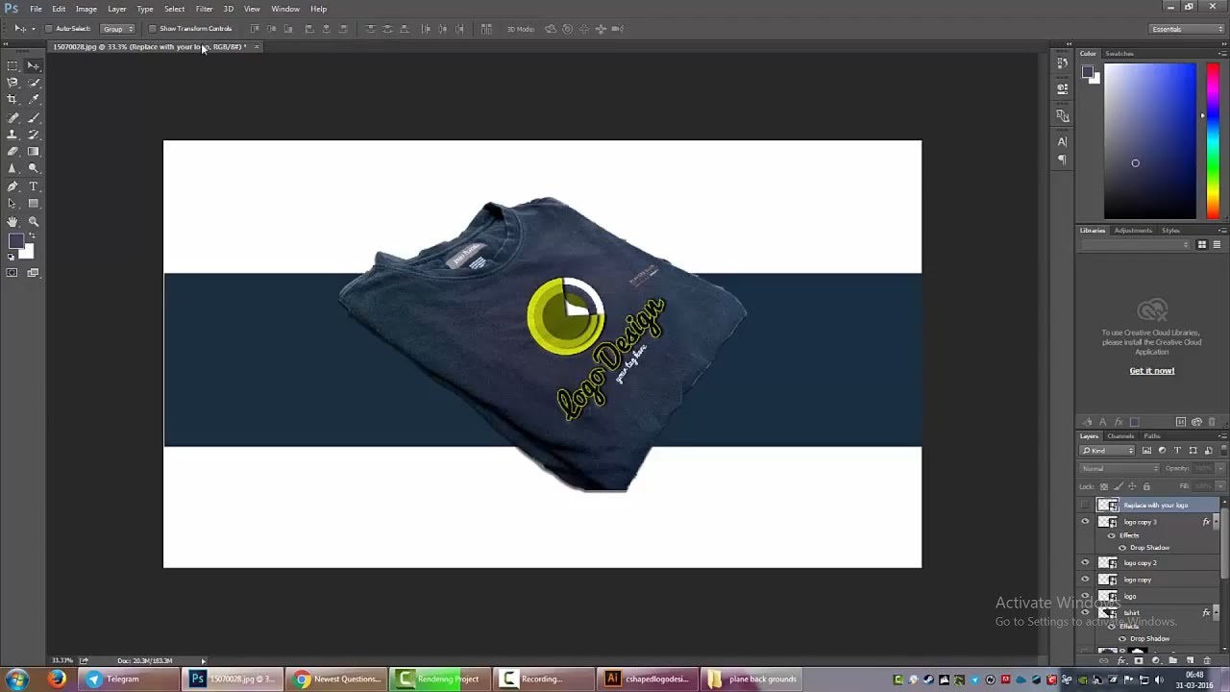Click the foreground color swatch in toolbox
This screenshot has height=692, width=1230.
click(16, 241)
